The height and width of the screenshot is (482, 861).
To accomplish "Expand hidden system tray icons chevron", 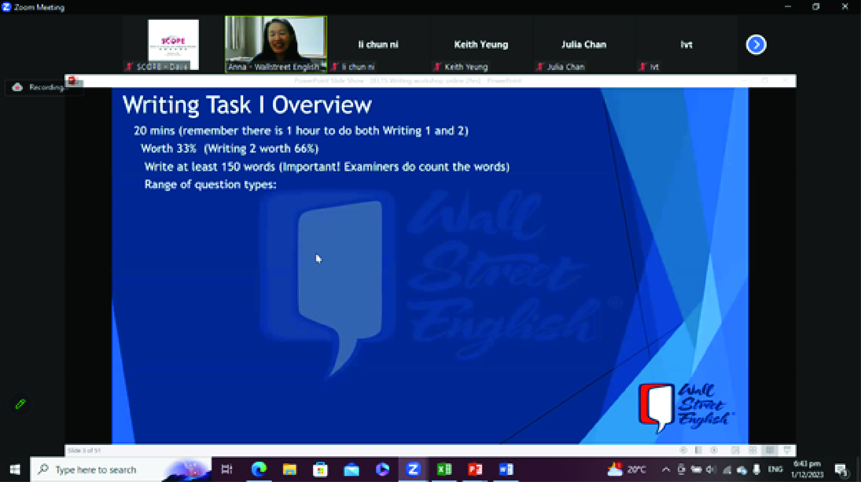I will pyautogui.click(x=666, y=469).
